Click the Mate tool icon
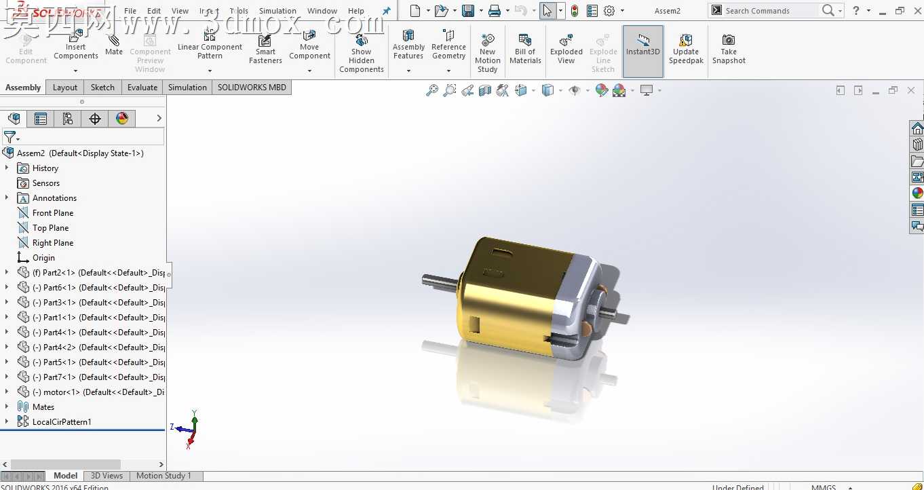The image size is (924, 490). click(x=114, y=41)
